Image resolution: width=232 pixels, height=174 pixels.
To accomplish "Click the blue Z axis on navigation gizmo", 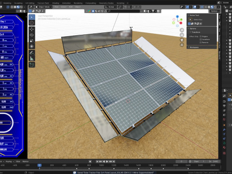I will (177, 16).
